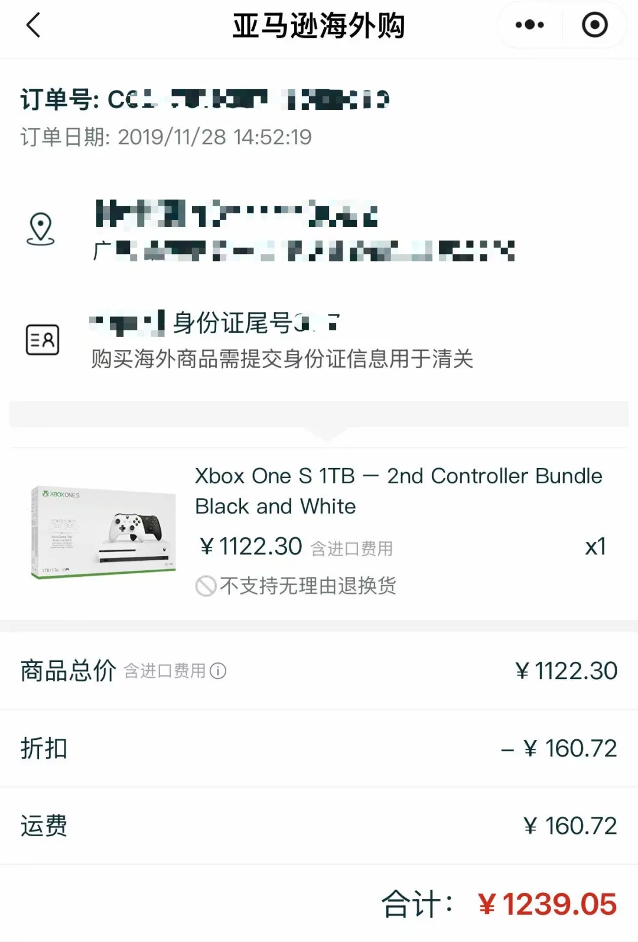
Task: Tap the mini program close circle icon
Action: [594, 25]
